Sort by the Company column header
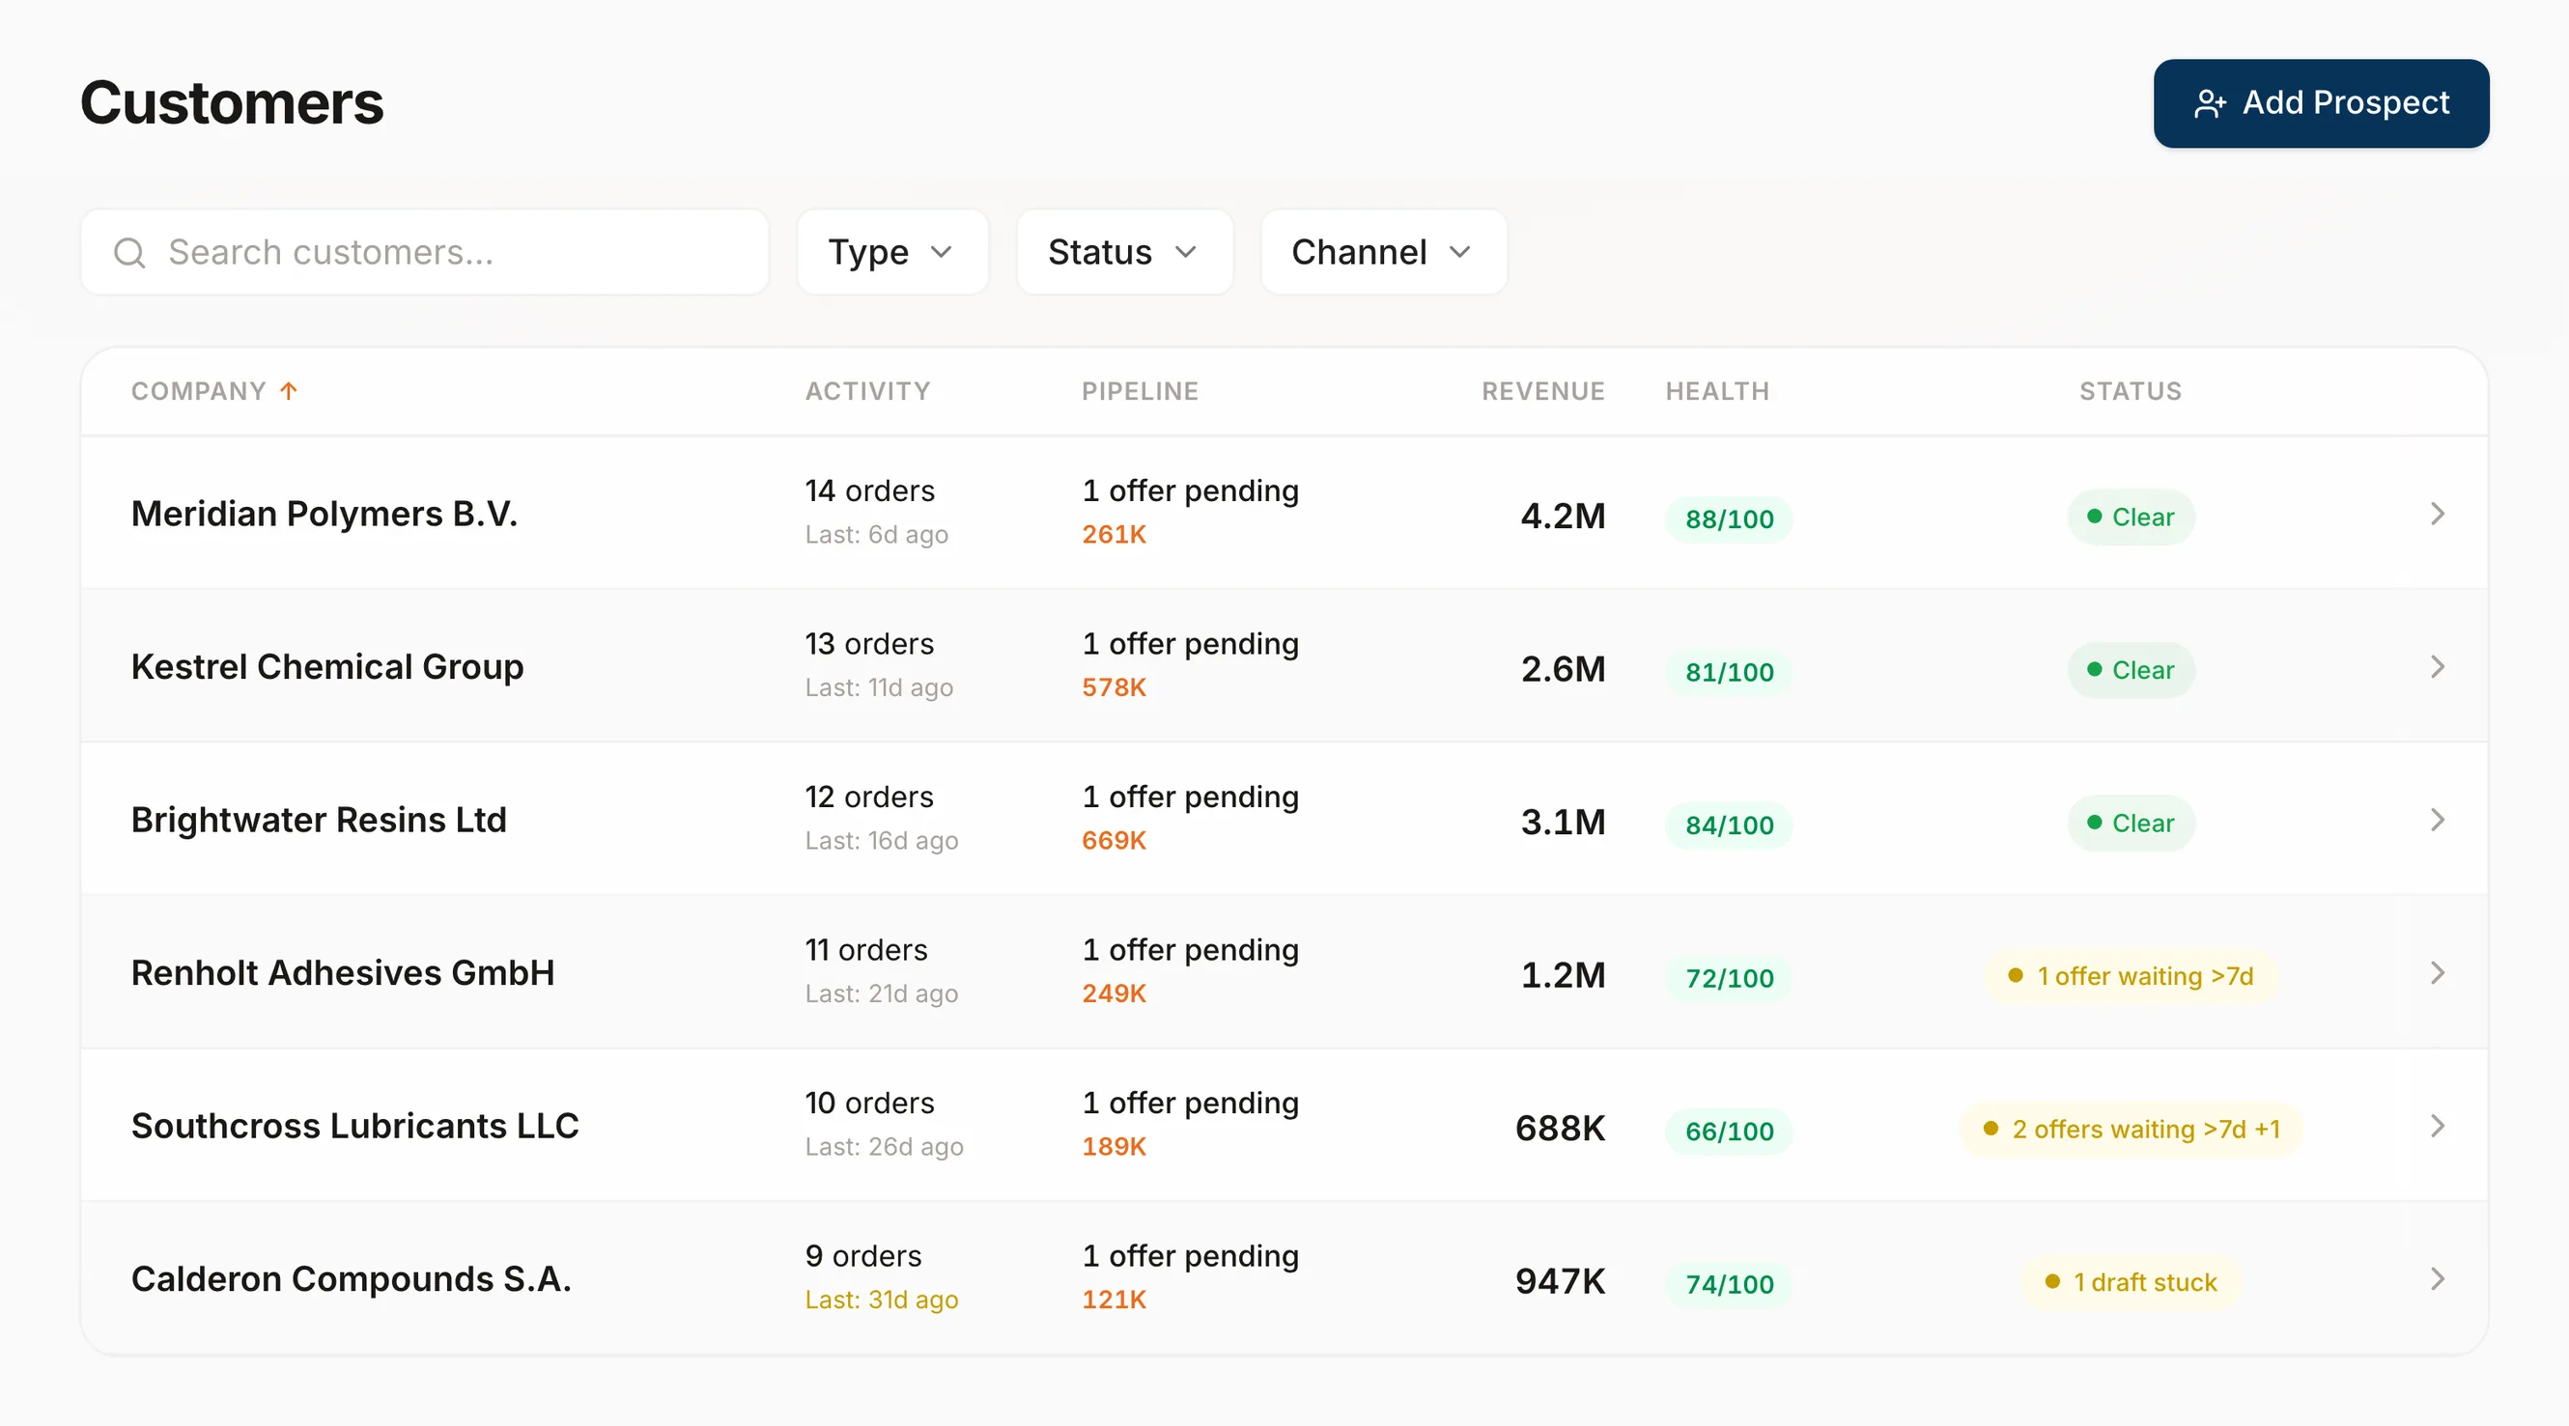Viewport: 2569px width, 1426px height. click(198, 391)
